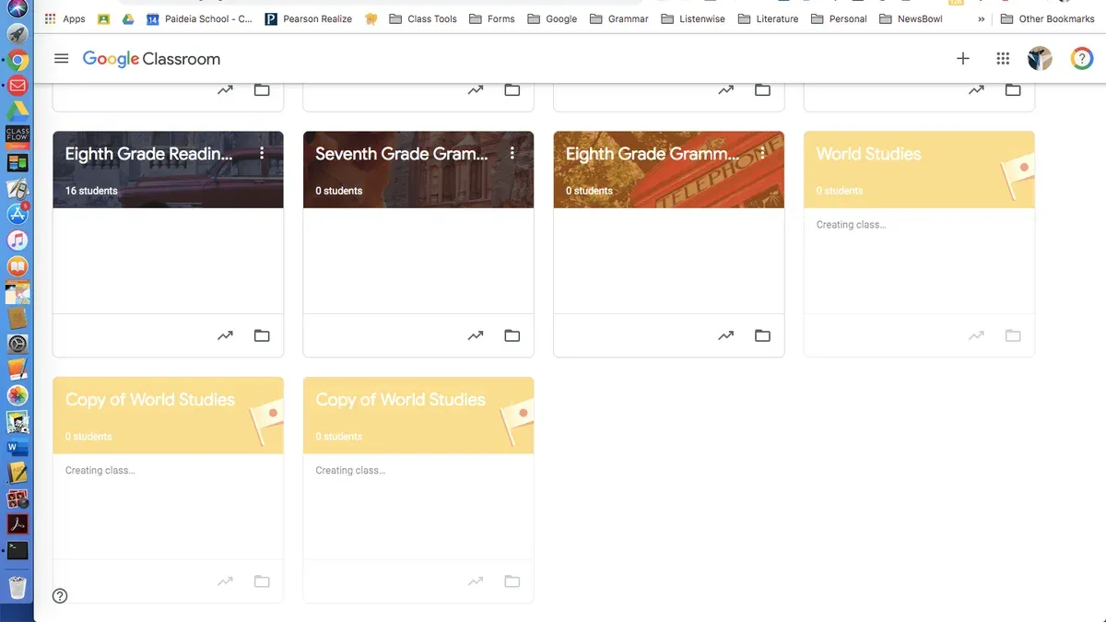Click the yellow icon bookmark after Pearson Realize
Viewport: 1106px width, 622px height.
[x=371, y=18]
